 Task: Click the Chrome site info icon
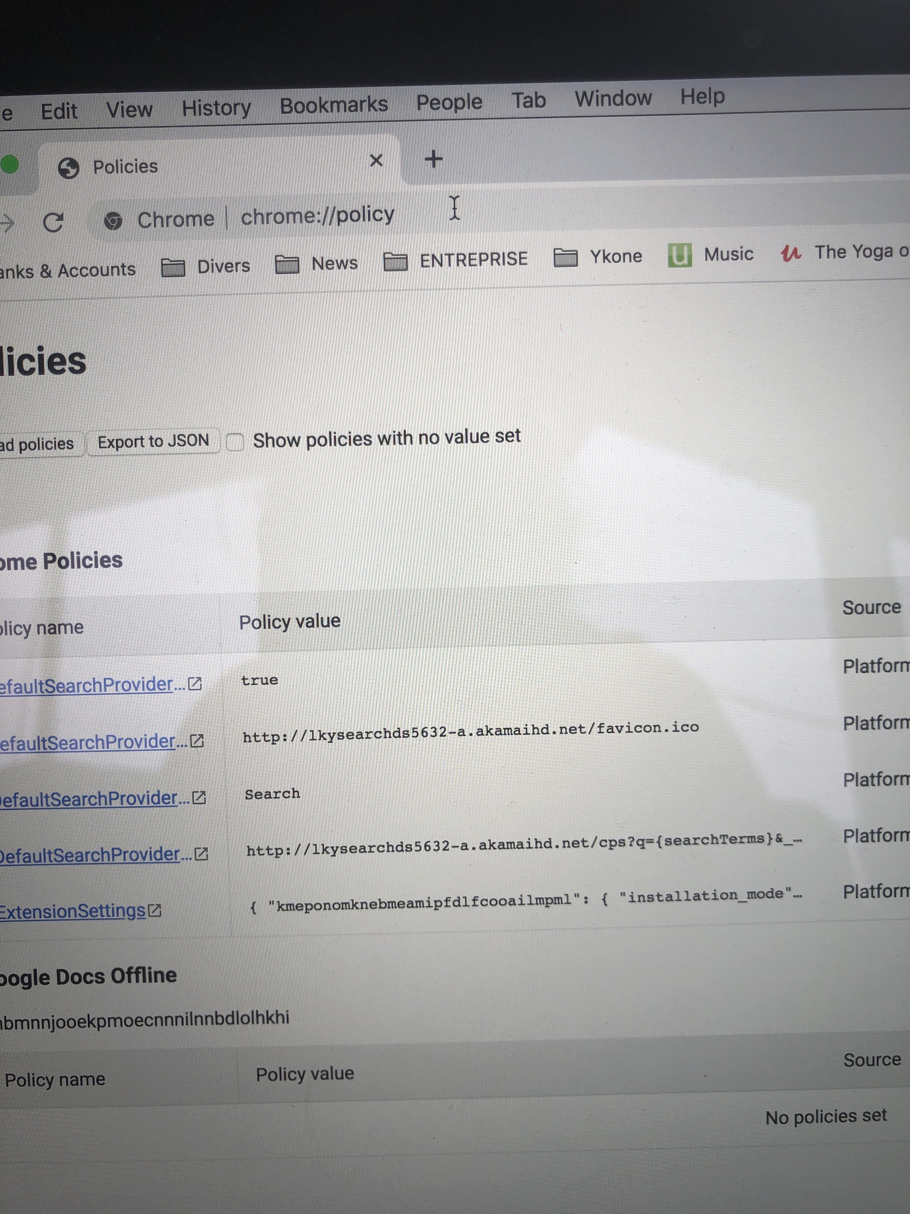coord(113,221)
